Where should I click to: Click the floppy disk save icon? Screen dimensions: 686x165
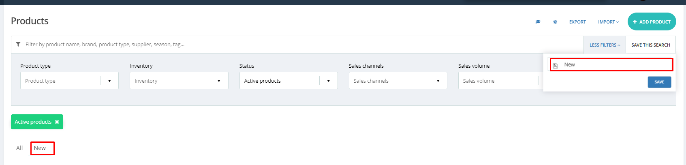pos(556,65)
